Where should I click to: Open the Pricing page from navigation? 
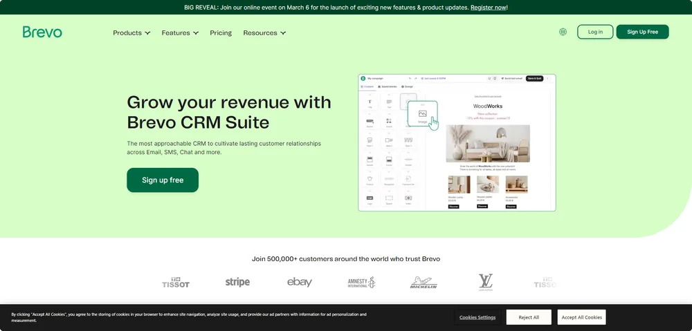pos(221,32)
